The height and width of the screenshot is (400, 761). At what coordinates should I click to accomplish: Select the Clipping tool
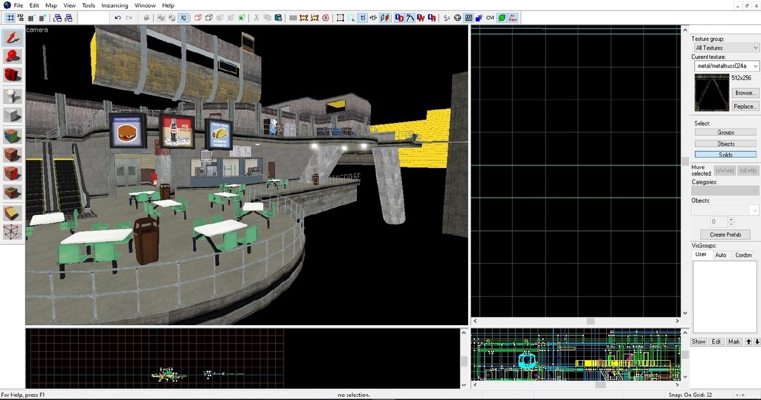click(13, 213)
